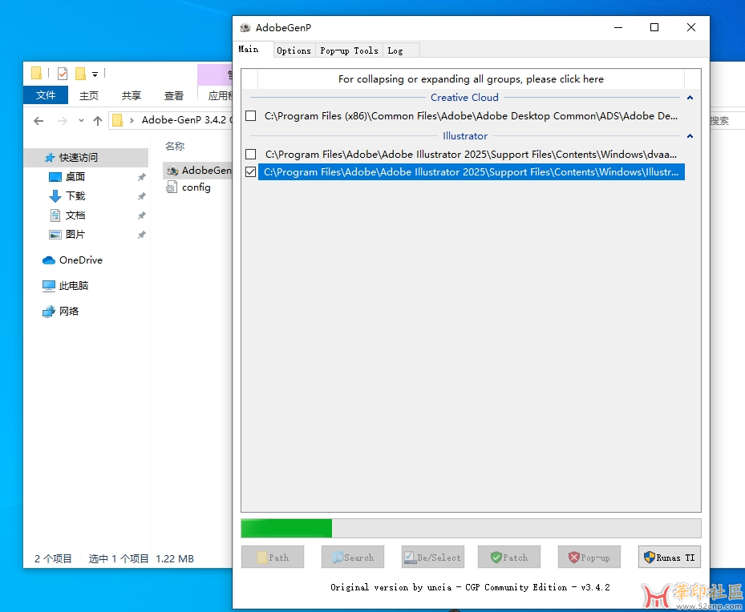This screenshot has width=745, height=612.
Task: Open the 共享 ribbon tab in File Explorer
Action: coord(132,95)
